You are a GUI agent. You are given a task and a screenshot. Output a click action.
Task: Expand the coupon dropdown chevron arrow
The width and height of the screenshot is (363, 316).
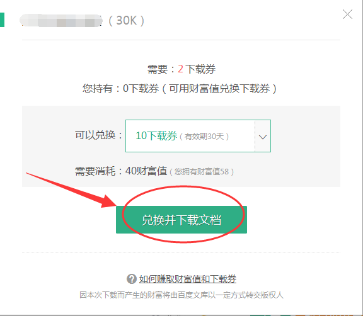click(263, 137)
